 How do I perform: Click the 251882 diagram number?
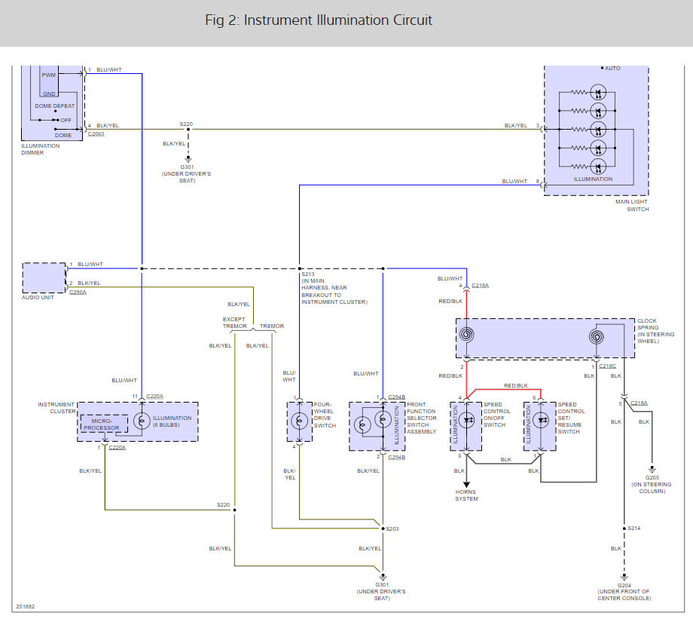coord(25,607)
